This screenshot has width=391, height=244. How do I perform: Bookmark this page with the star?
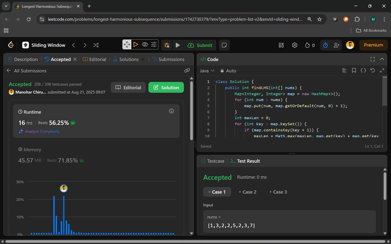point(320,19)
